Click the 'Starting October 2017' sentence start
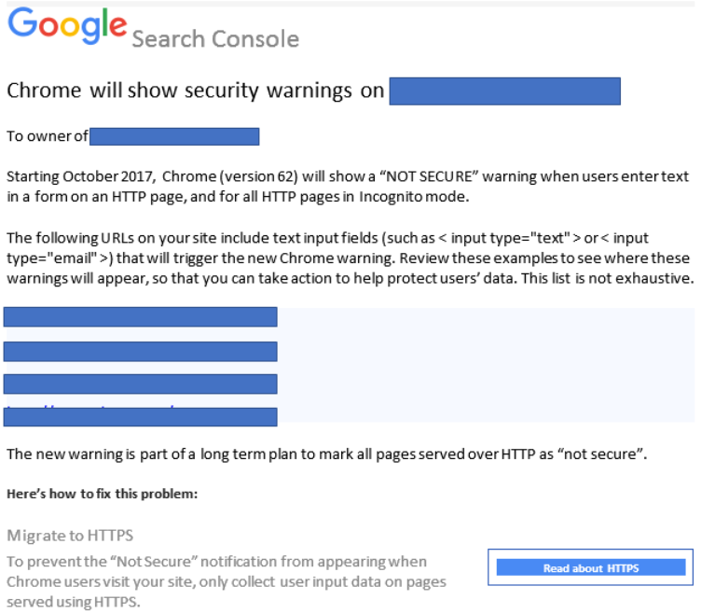The height and width of the screenshot is (614, 715). (x=81, y=176)
